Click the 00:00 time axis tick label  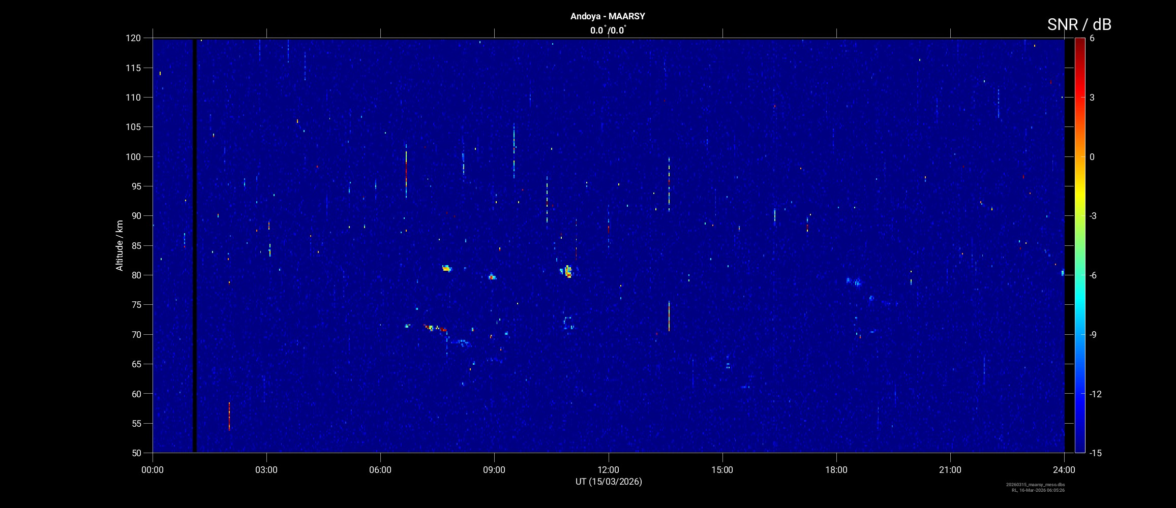coord(153,470)
